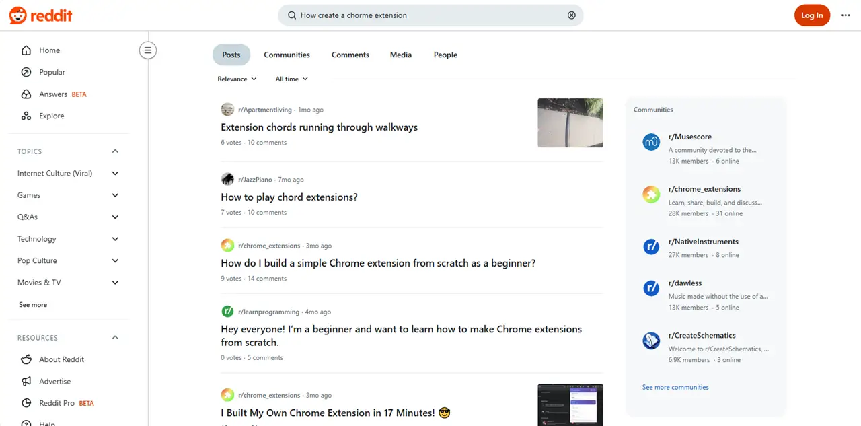Expand the Technology topic
Screen dimensions: 861x426
point(115,239)
